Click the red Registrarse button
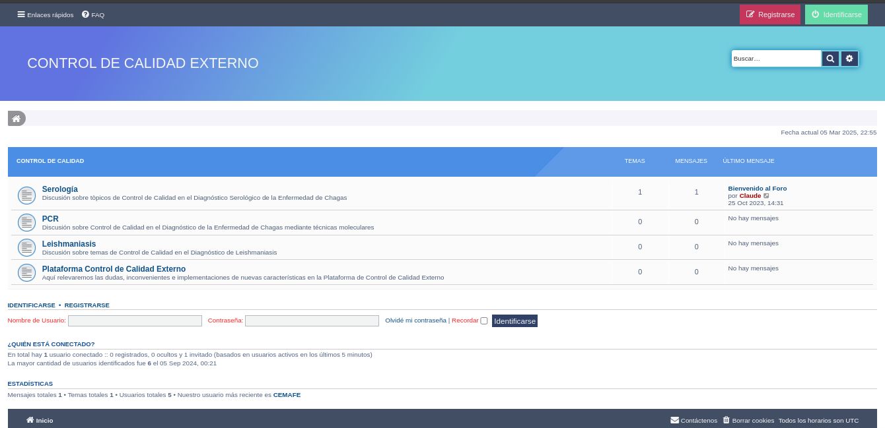Screen dimensions: 885x428 click(769, 15)
